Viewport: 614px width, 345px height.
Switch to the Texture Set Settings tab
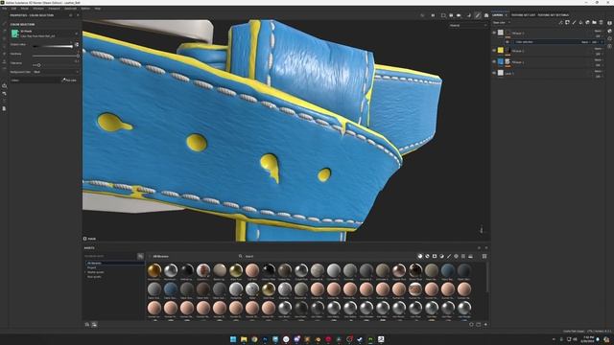click(553, 15)
